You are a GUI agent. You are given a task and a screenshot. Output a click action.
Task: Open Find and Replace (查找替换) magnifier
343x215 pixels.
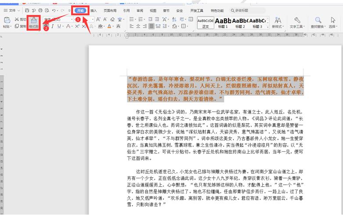pyautogui.click(x=318, y=23)
